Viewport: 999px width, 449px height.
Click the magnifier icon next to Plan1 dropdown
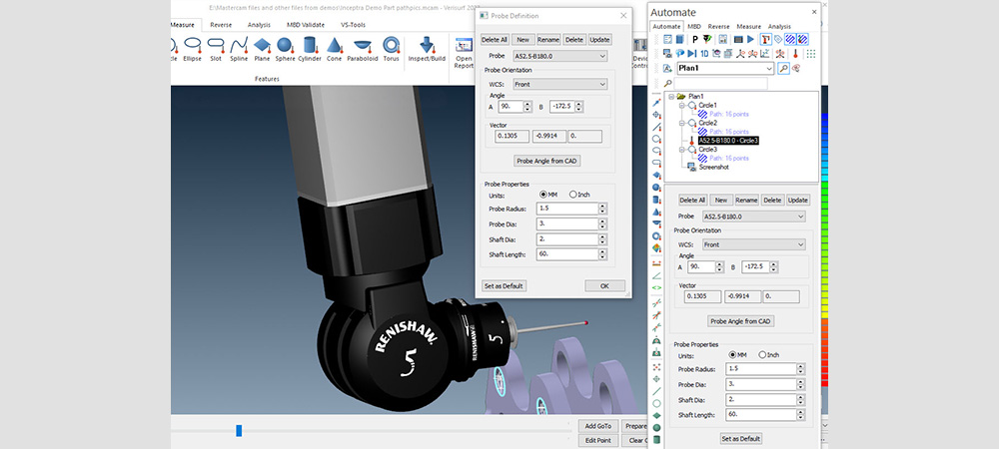pos(783,68)
